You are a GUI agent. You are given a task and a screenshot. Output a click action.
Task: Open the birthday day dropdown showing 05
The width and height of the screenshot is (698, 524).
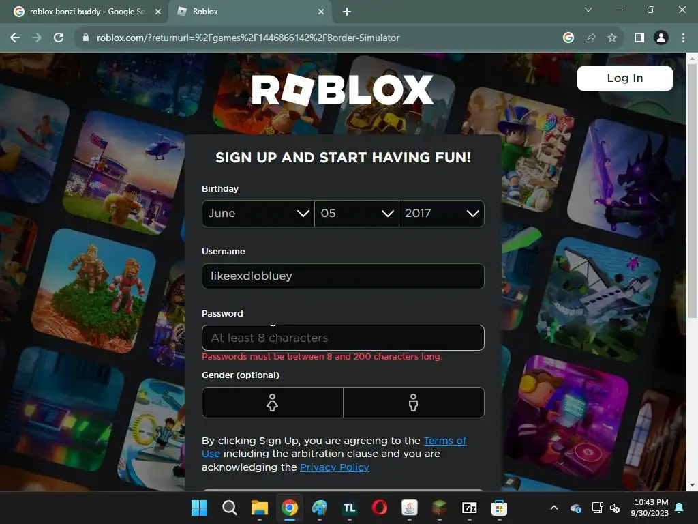[x=356, y=214]
